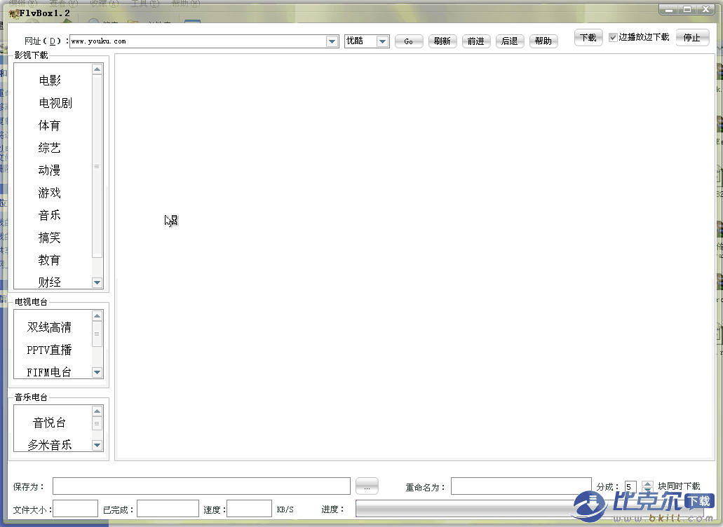Click down arrow of 音乐电台 list scrollbar
Screen dimensions: 723x527
point(97,445)
